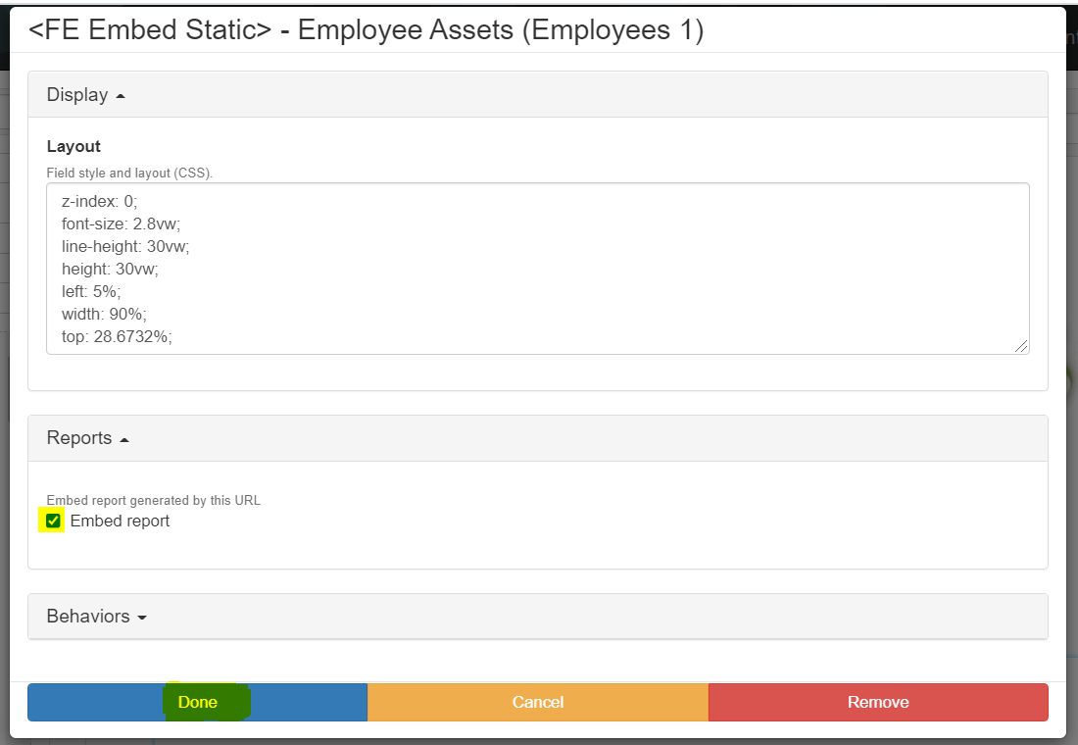Viewport: 1078px width, 745px height.
Task: Expand the Behaviors section
Action: click(x=538, y=617)
